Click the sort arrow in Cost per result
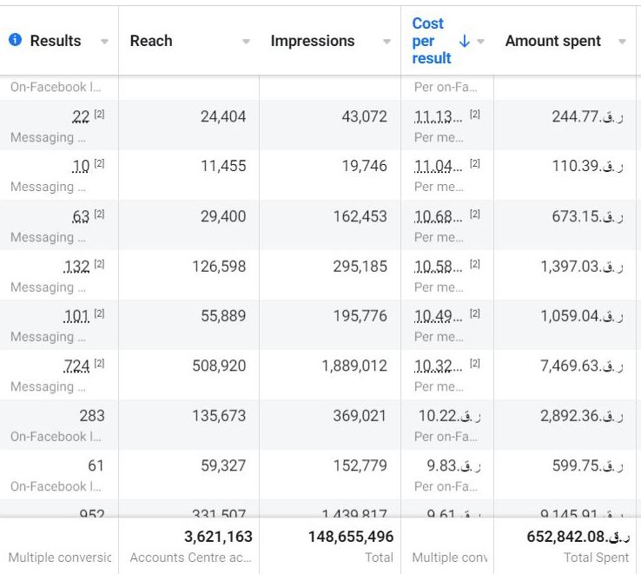 click(464, 41)
